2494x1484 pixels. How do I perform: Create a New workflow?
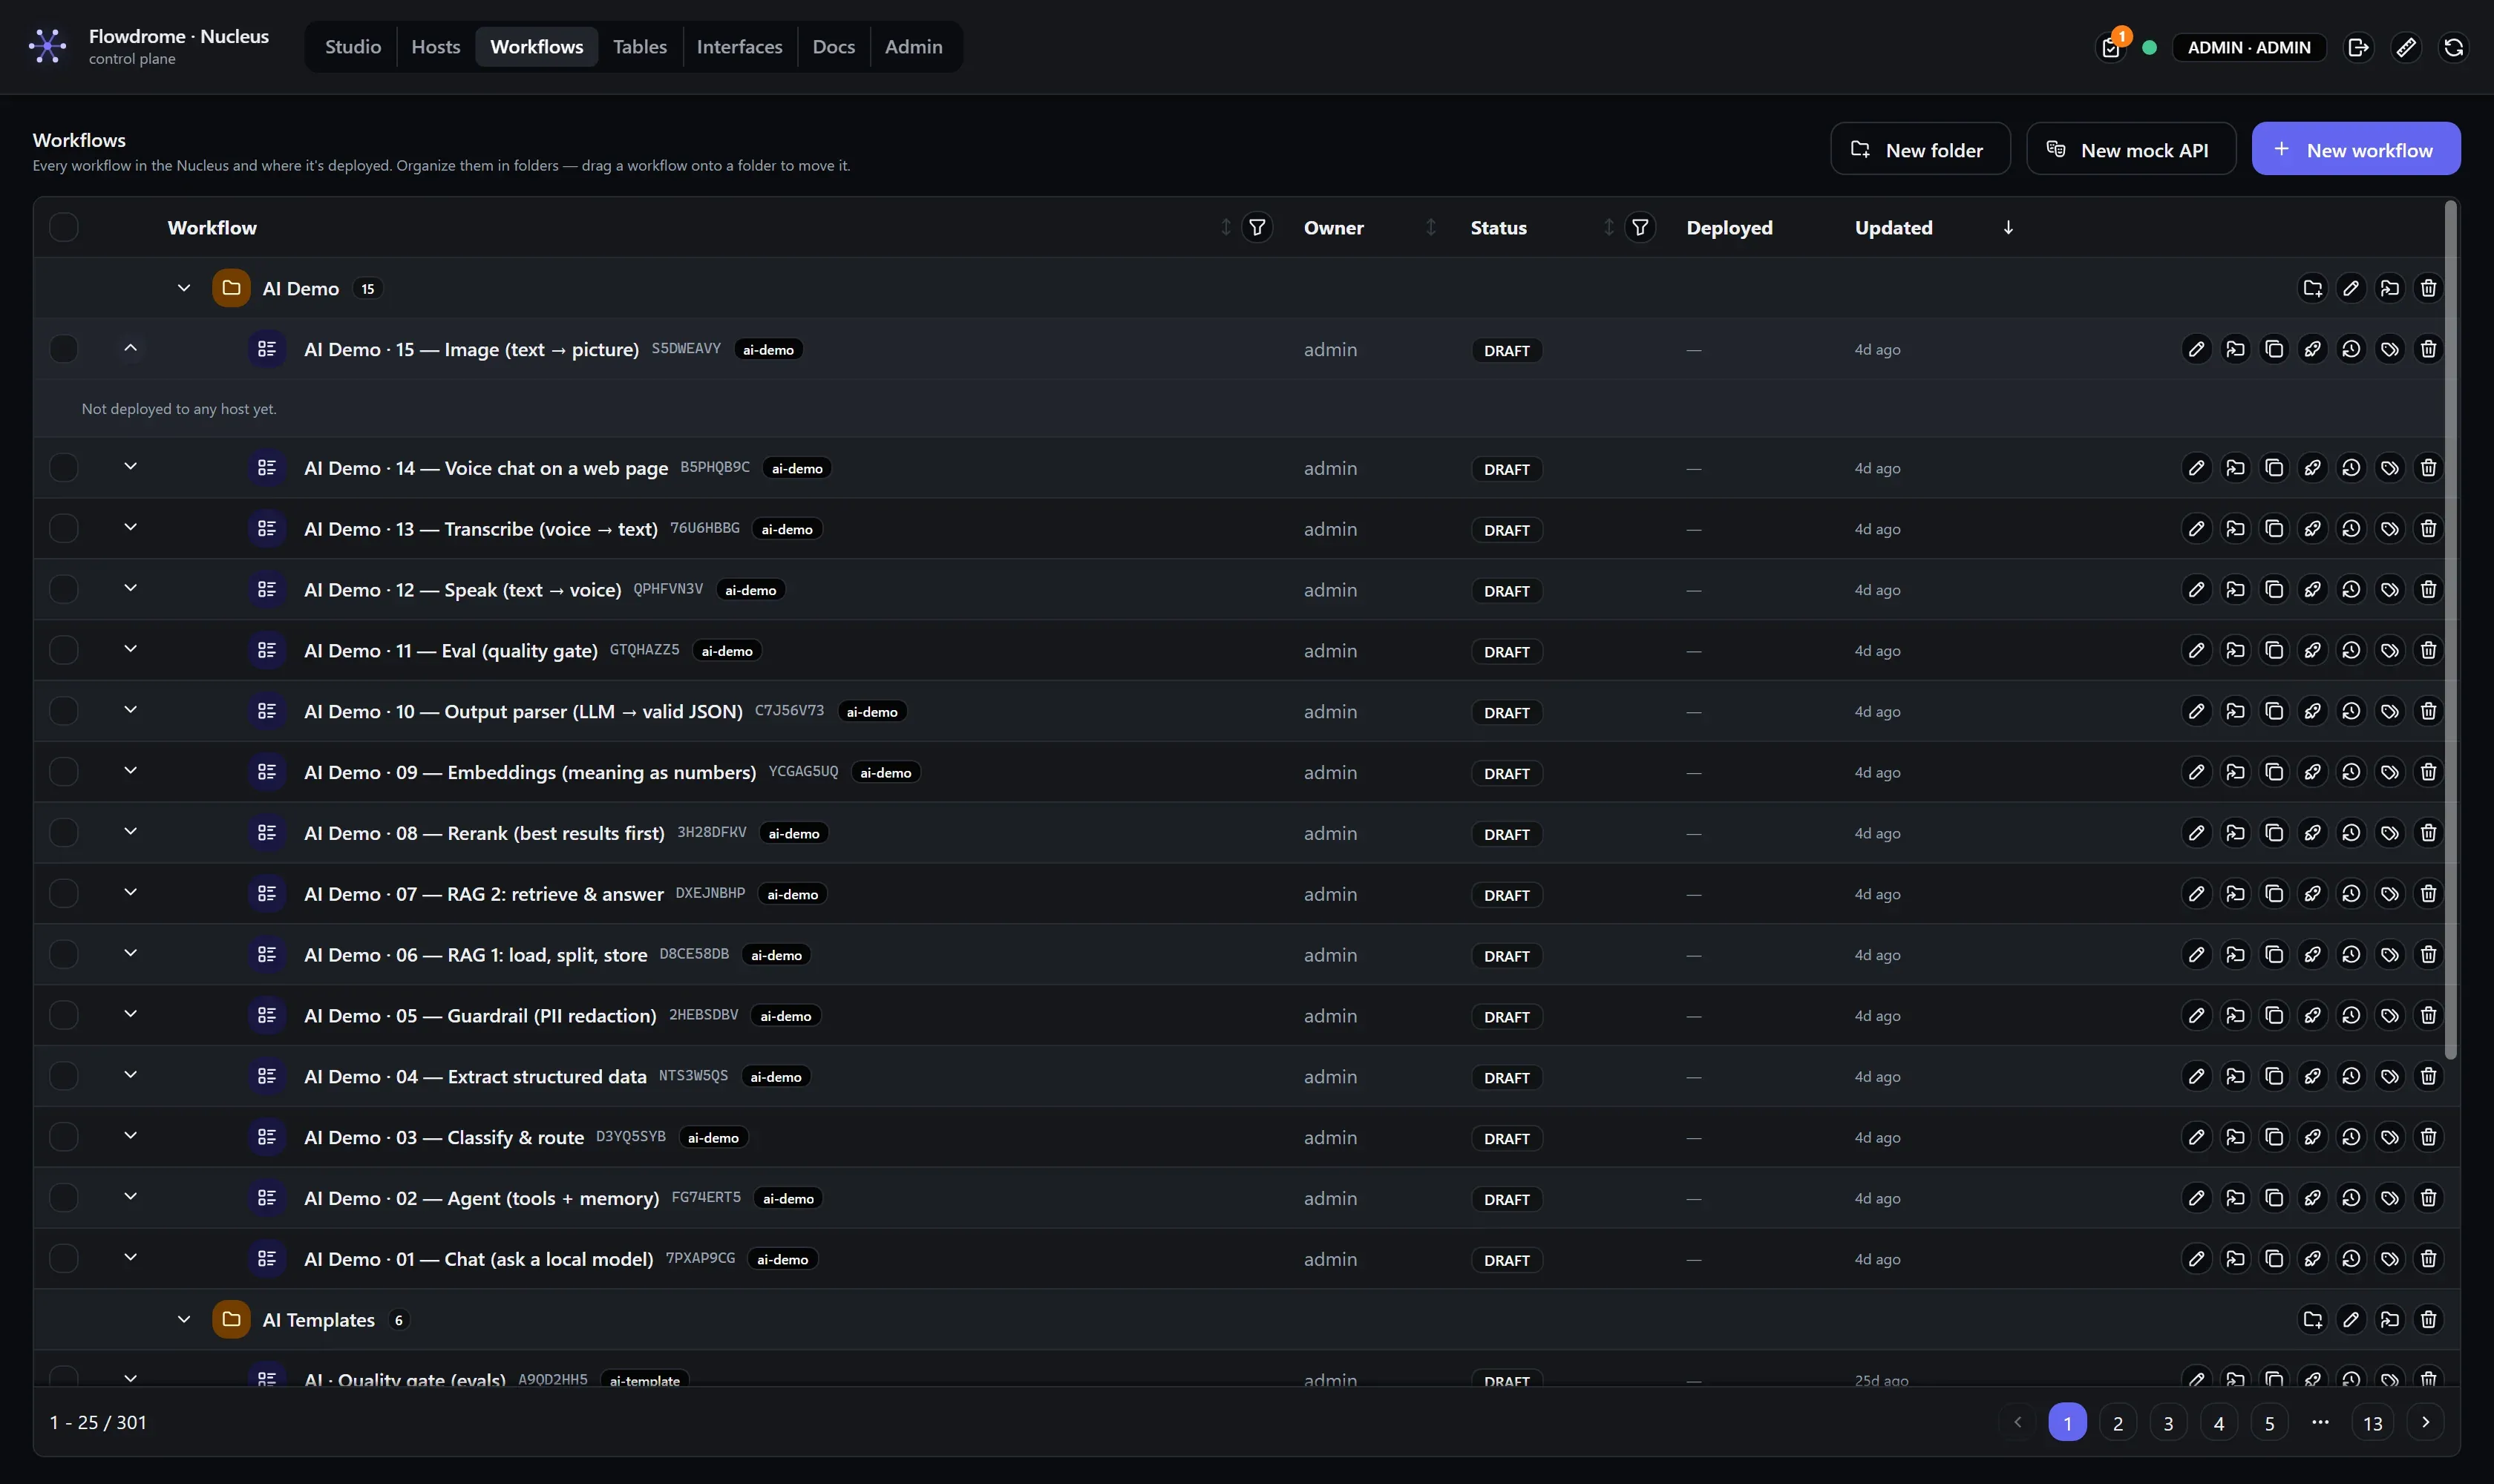pos(2356,149)
